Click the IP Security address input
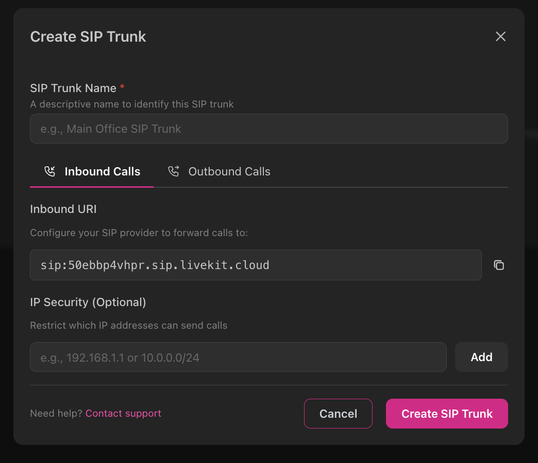The image size is (538, 463). pyautogui.click(x=238, y=357)
